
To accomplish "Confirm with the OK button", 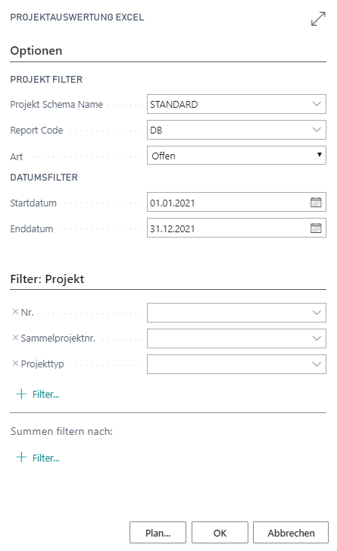I will pos(220,533).
